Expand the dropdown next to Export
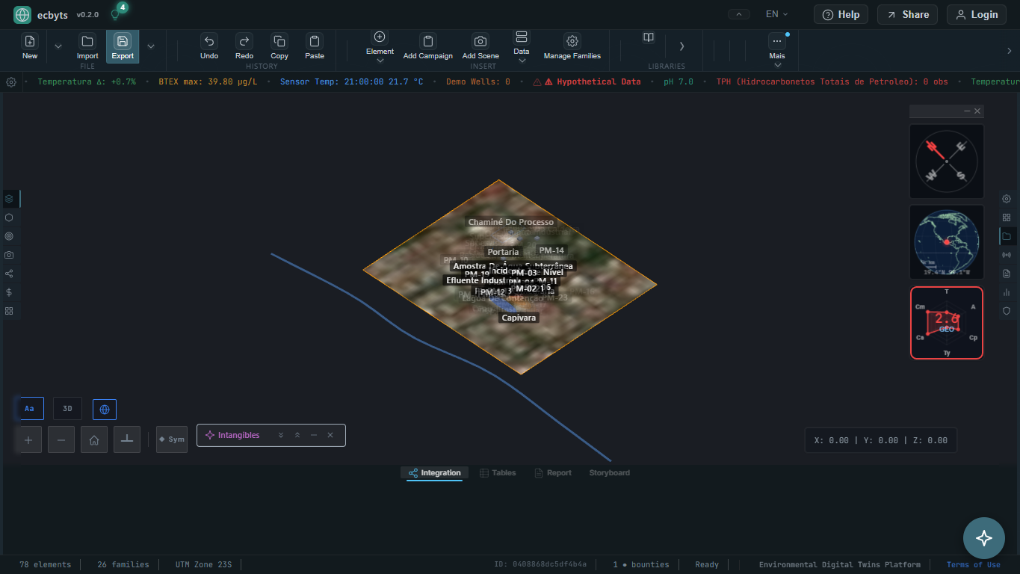Viewport: 1020px width, 574px height. click(151, 46)
